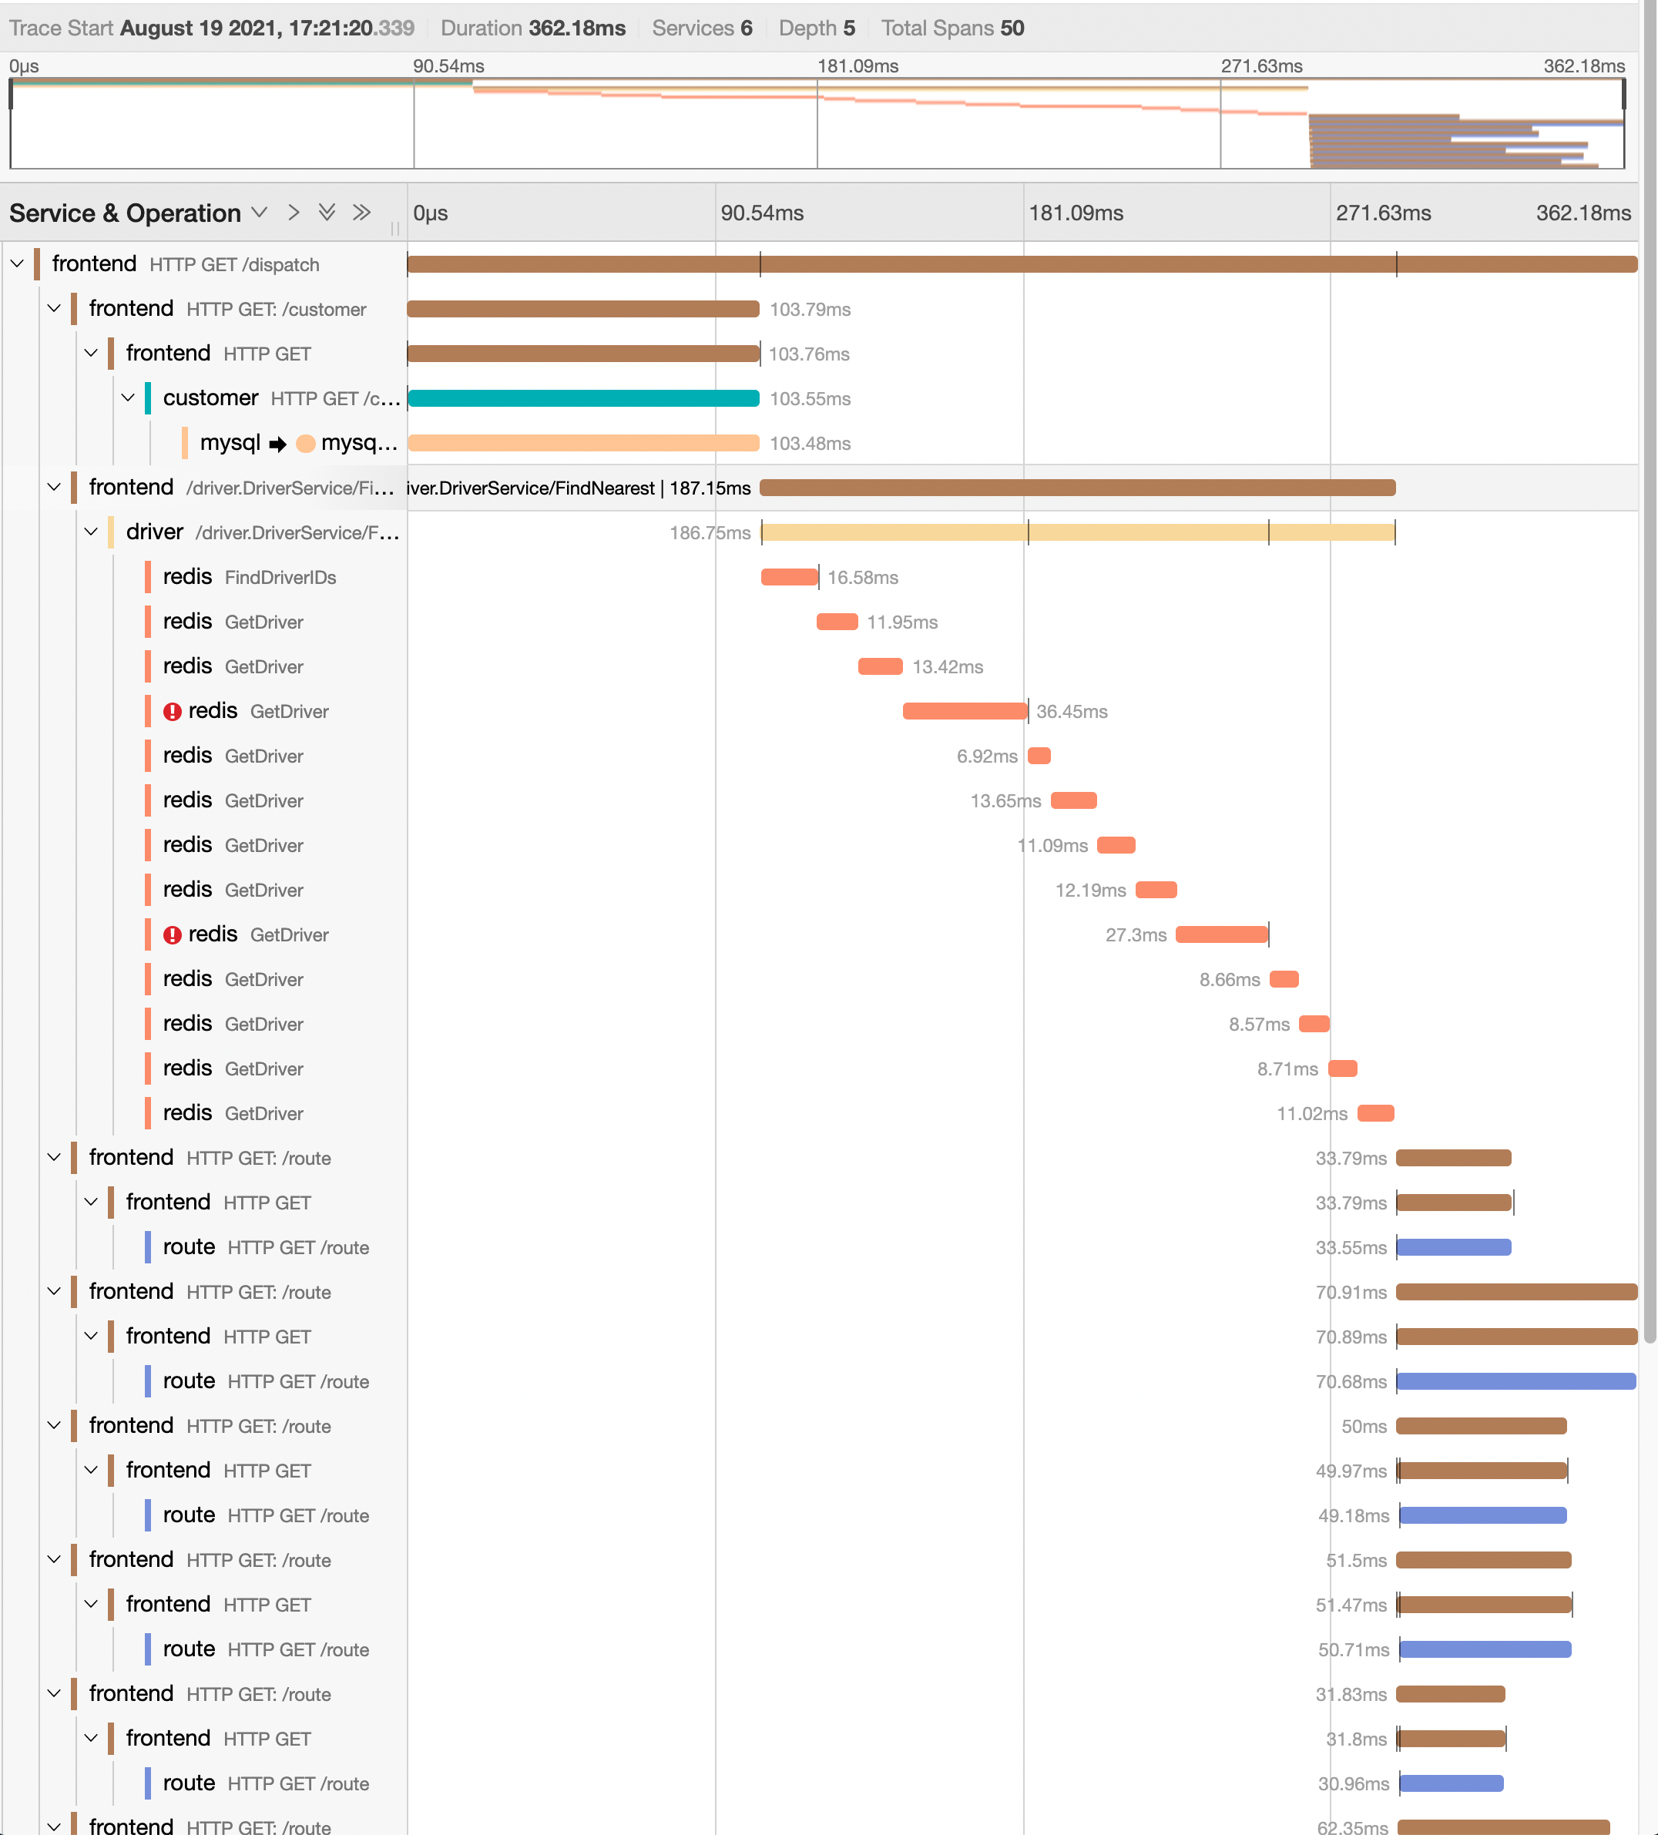Toggle the frontend /driver.DriverService/FindNearest span tree
Screen dimensions: 1658x1835
coord(55,487)
